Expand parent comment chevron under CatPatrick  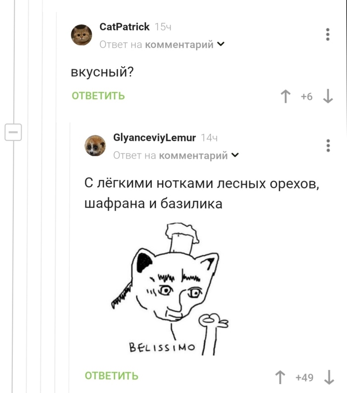click(x=221, y=44)
